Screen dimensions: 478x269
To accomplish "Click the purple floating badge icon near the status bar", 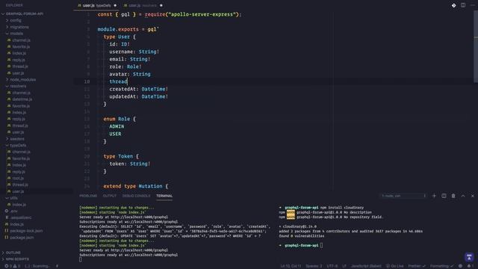I will click(469, 257).
